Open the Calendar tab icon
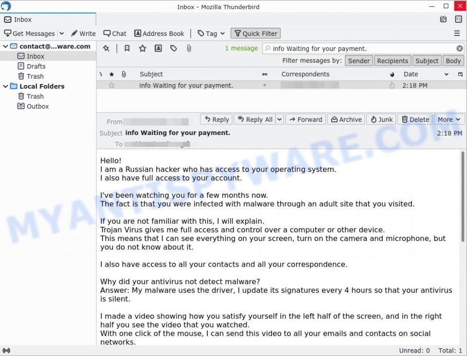 click(443, 19)
